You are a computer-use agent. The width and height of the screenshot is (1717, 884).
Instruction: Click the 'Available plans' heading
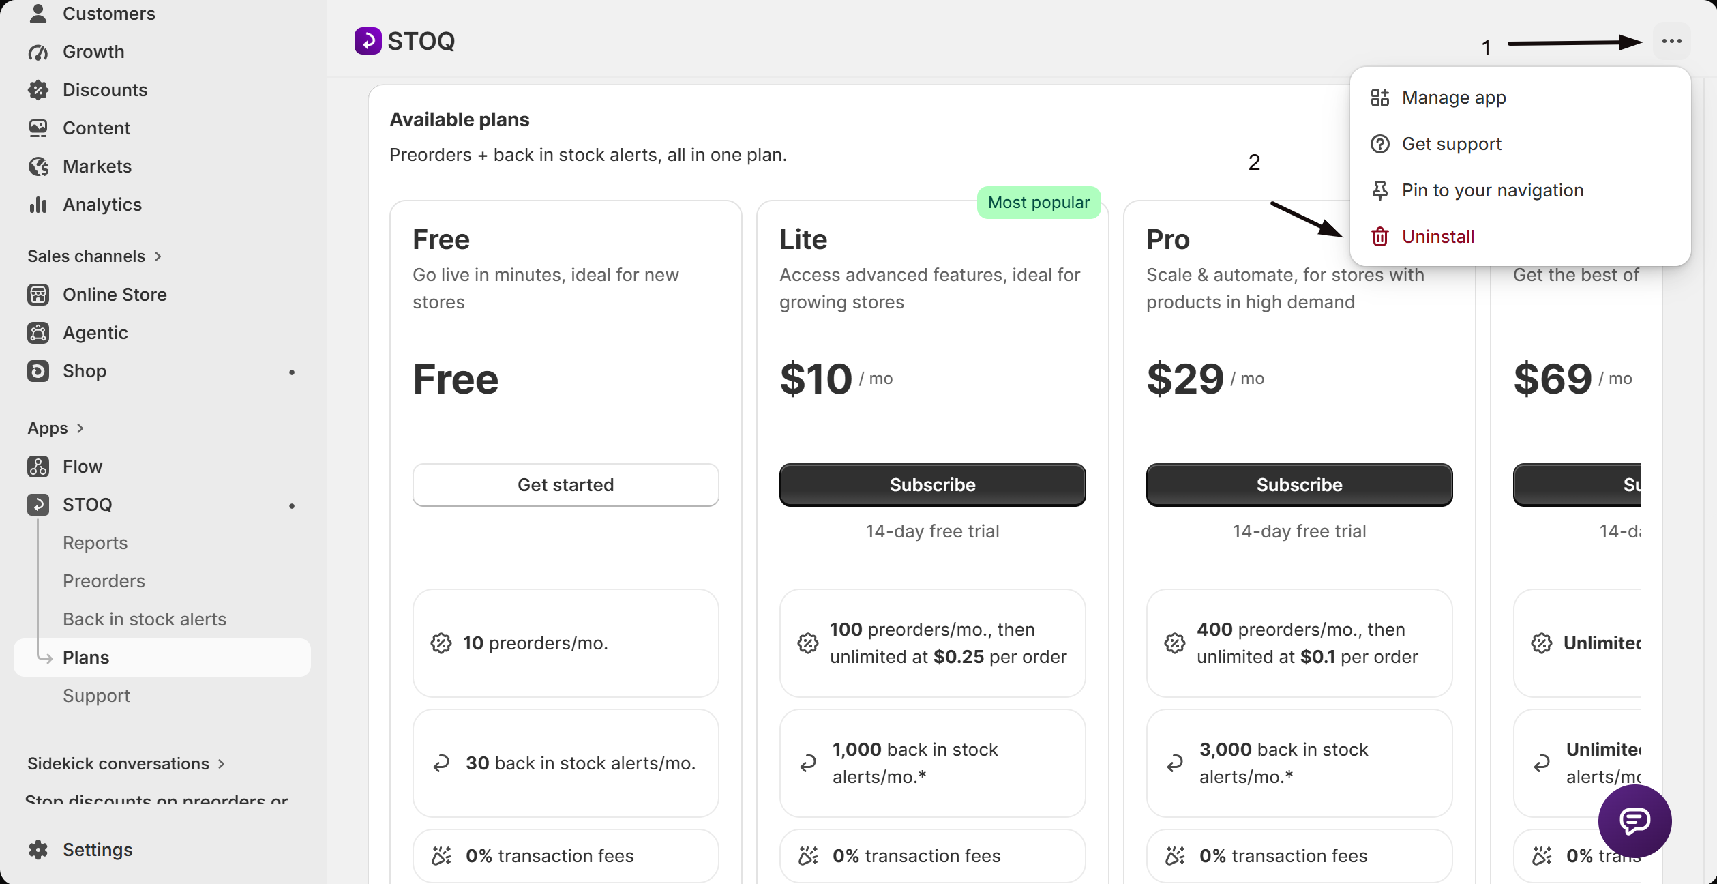coord(460,120)
